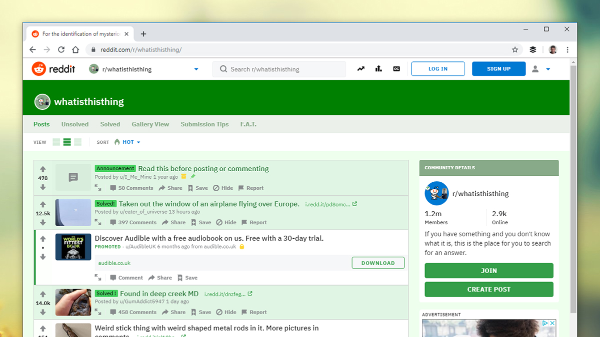
Task: Upvote the Weird stick thing post
Action: 43,329
